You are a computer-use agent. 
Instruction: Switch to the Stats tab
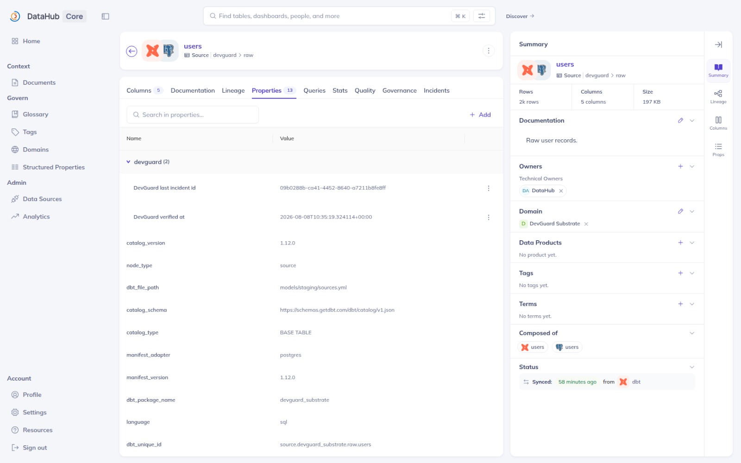coord(340,90)
